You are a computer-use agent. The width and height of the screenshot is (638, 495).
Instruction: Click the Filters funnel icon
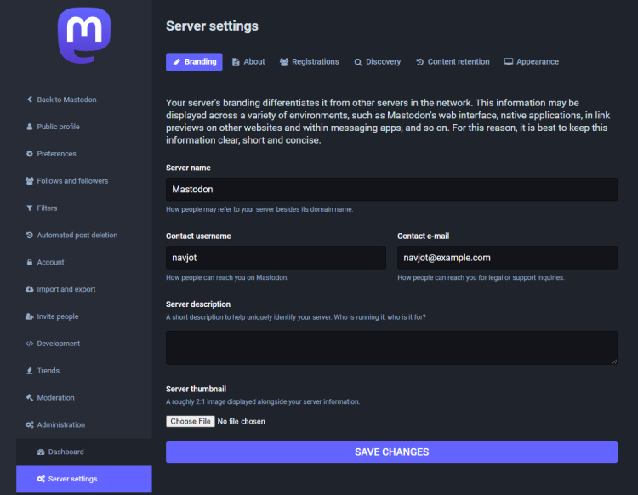(x=30, y=208)
